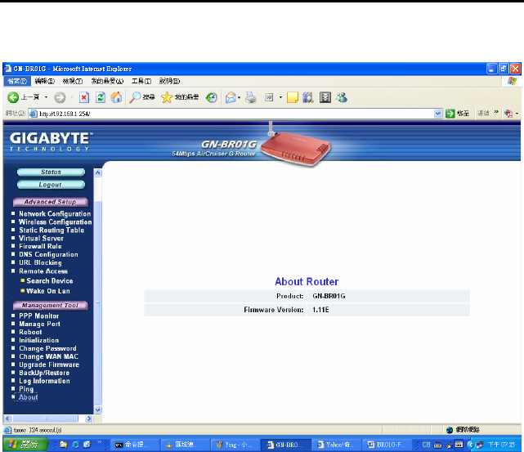Open the Ping link

tap(26, 389)
